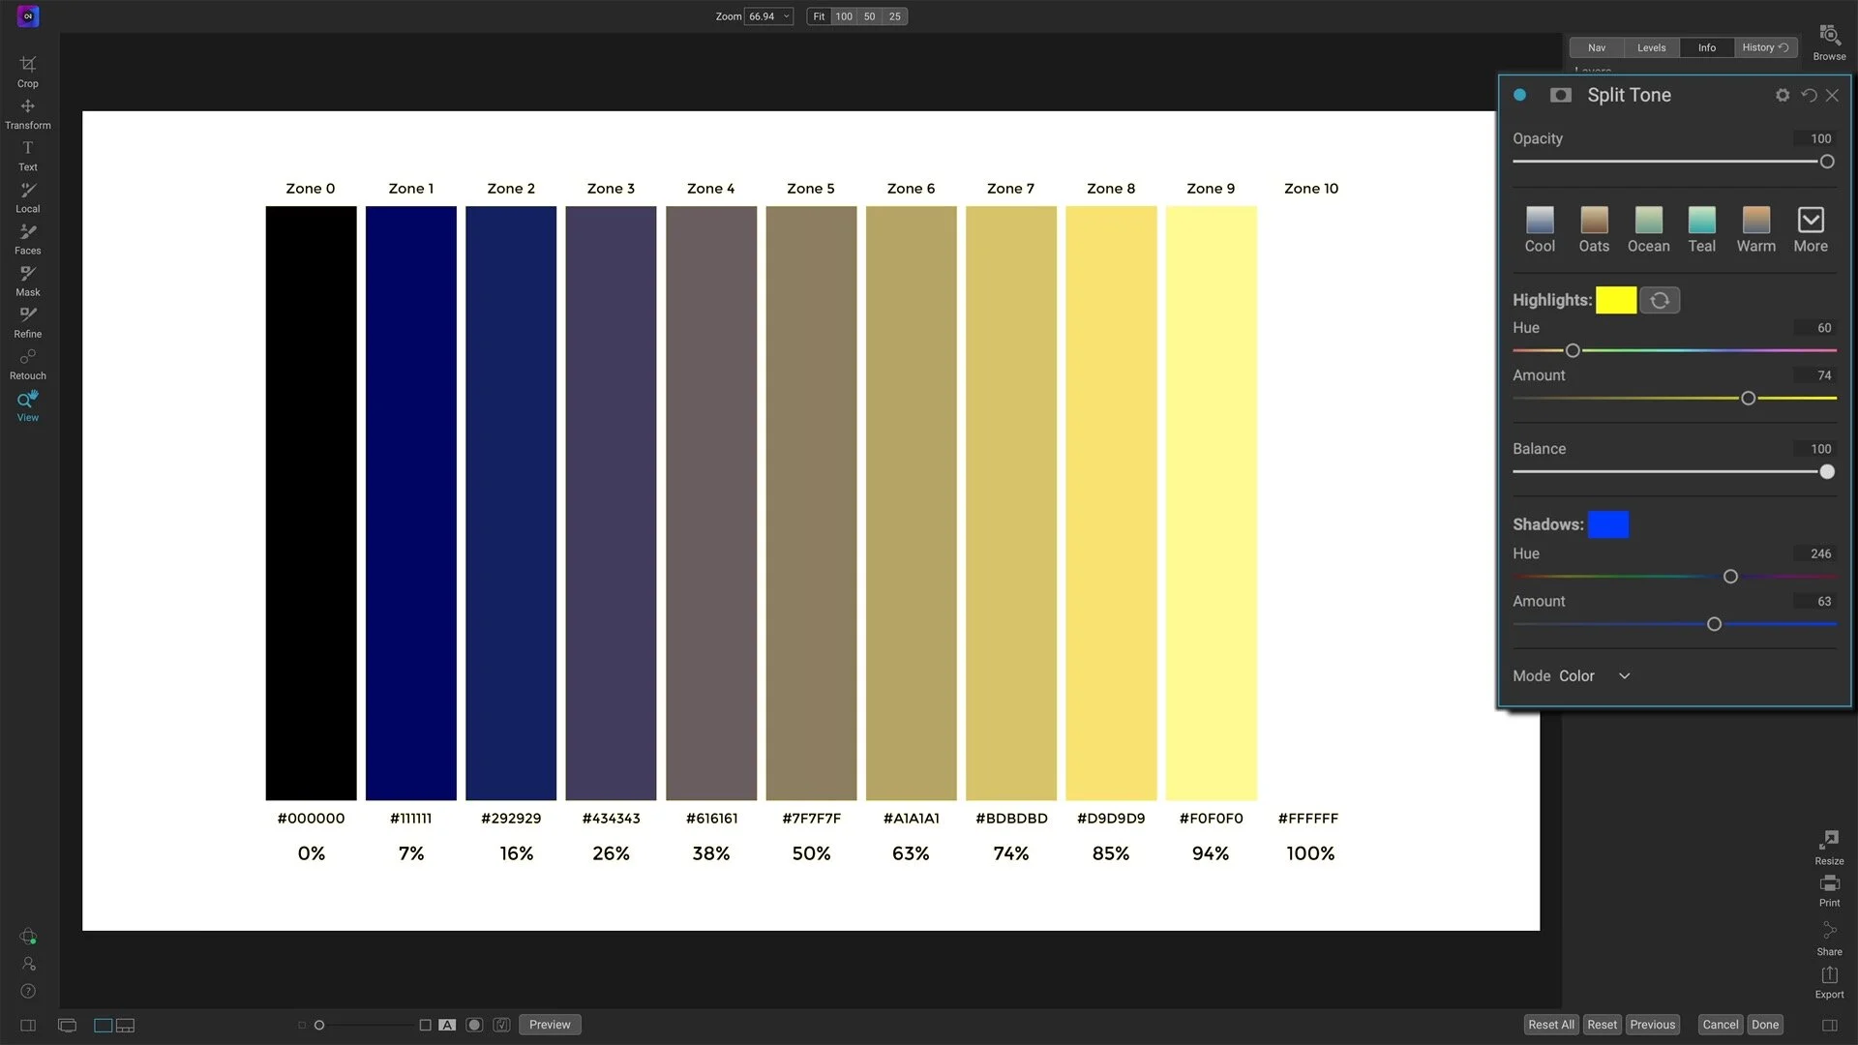This screenshot has height=1045, width=1858.
Task: Open the Local adjustments tool
Action: (x=27, y=195)
